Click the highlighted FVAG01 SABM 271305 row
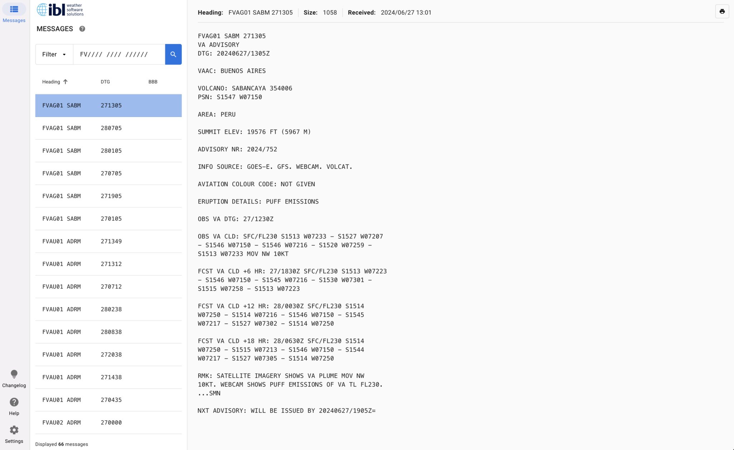The width and height of the screenshot is (734, 450). click(108, 105)
